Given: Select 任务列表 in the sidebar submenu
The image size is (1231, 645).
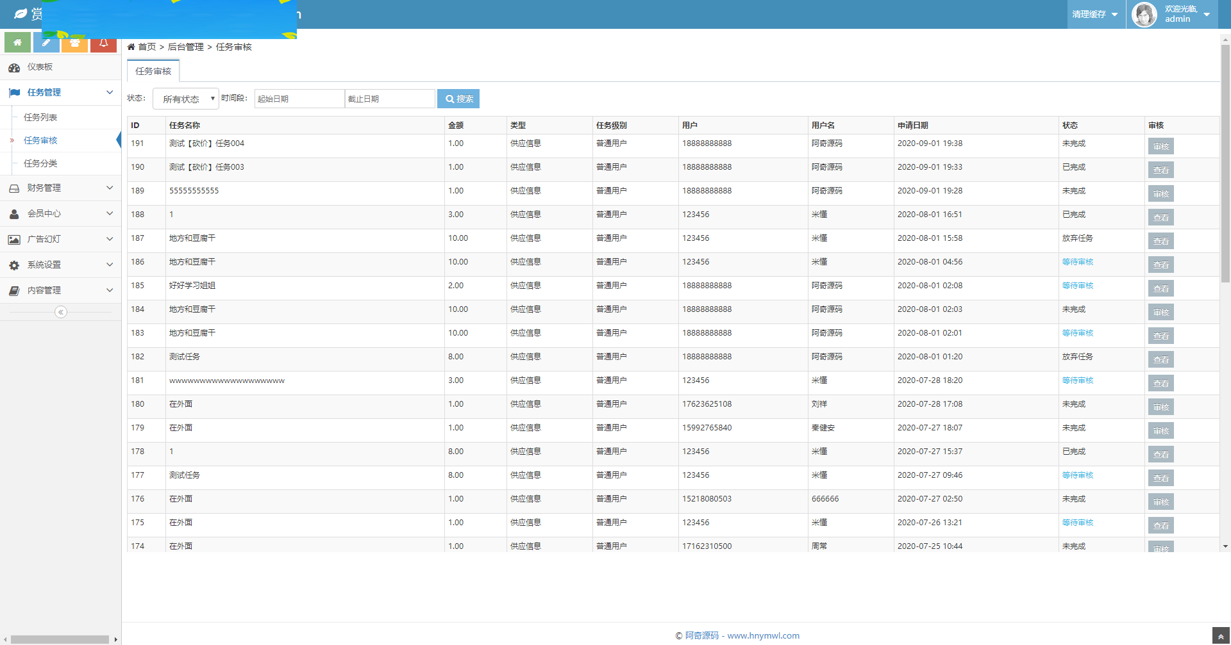Looking at the screenshot, I should [40, 117].
